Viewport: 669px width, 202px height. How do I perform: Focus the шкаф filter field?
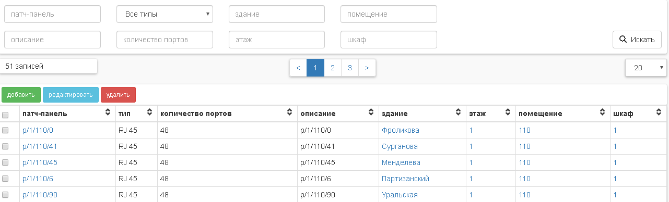coord(389,39)
